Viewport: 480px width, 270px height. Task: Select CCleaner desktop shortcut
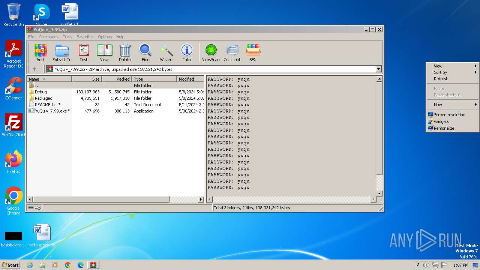click(x=13, y=88)
